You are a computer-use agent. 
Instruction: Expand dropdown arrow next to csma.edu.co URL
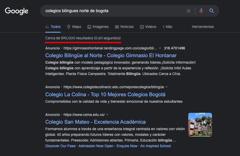click(107, 115)
